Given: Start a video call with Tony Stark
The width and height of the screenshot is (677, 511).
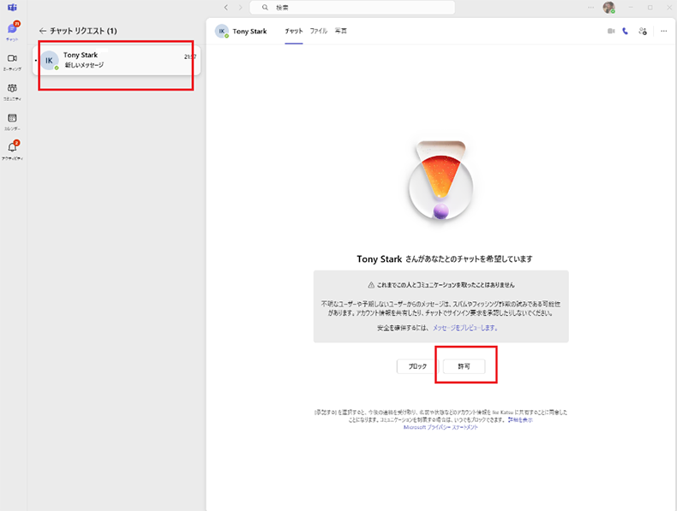Looking at the screenshot, I should point(611,31).
